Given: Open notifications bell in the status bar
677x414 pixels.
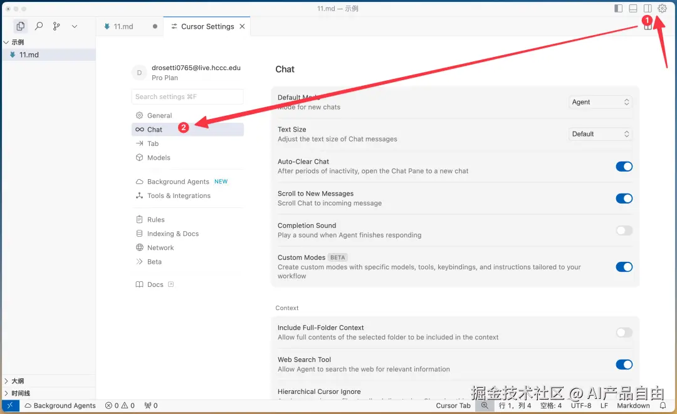Looking at the screenshot, I should pyautogui.click(x=663, y=405).
